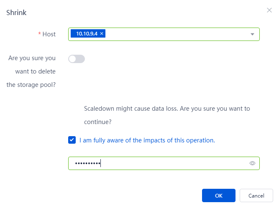This screenshot has height=208, width=279.
Task: Enable the delete storage pool switch
Action: tap(77, 59)
